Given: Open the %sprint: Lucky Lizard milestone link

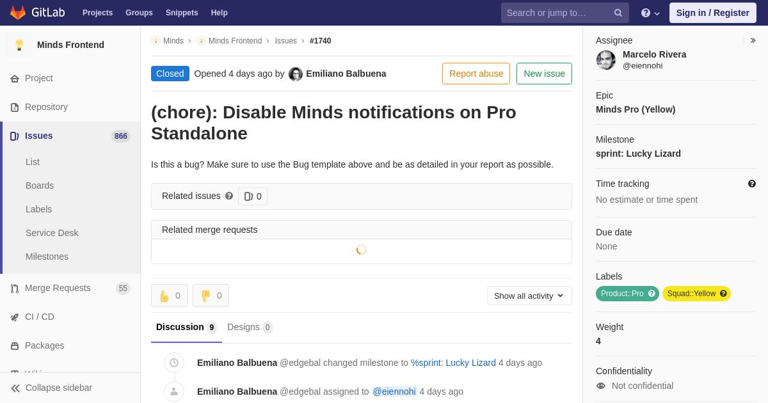Looking at the screenshot, I should pyautogui.click(x=453, y=363).
